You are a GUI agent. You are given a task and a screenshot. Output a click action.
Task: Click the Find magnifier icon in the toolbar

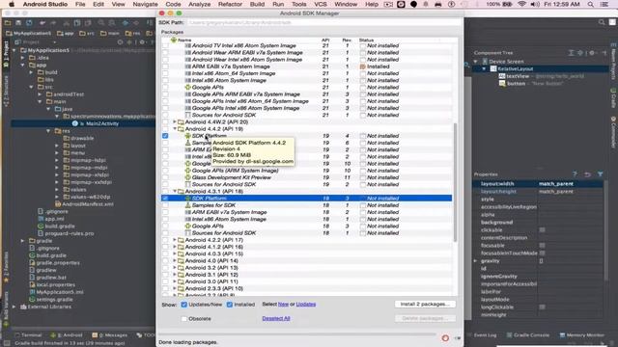(x=101, y=23)
